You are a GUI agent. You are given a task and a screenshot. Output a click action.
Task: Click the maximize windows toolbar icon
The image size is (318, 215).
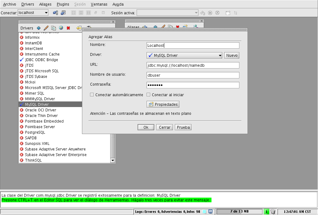(103, 12)
